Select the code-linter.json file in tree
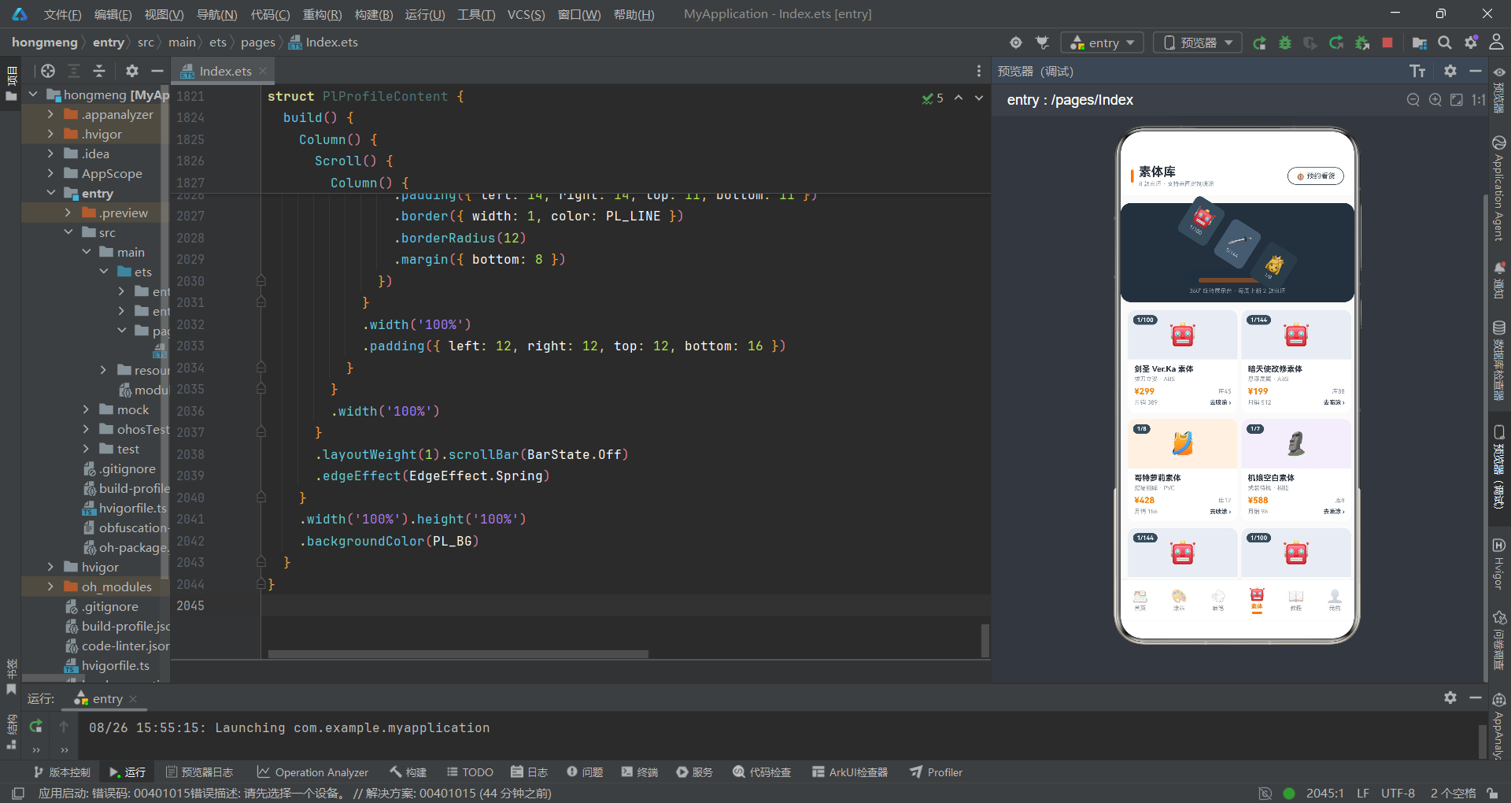This screenshot has height=803, width=1511. 118,646
